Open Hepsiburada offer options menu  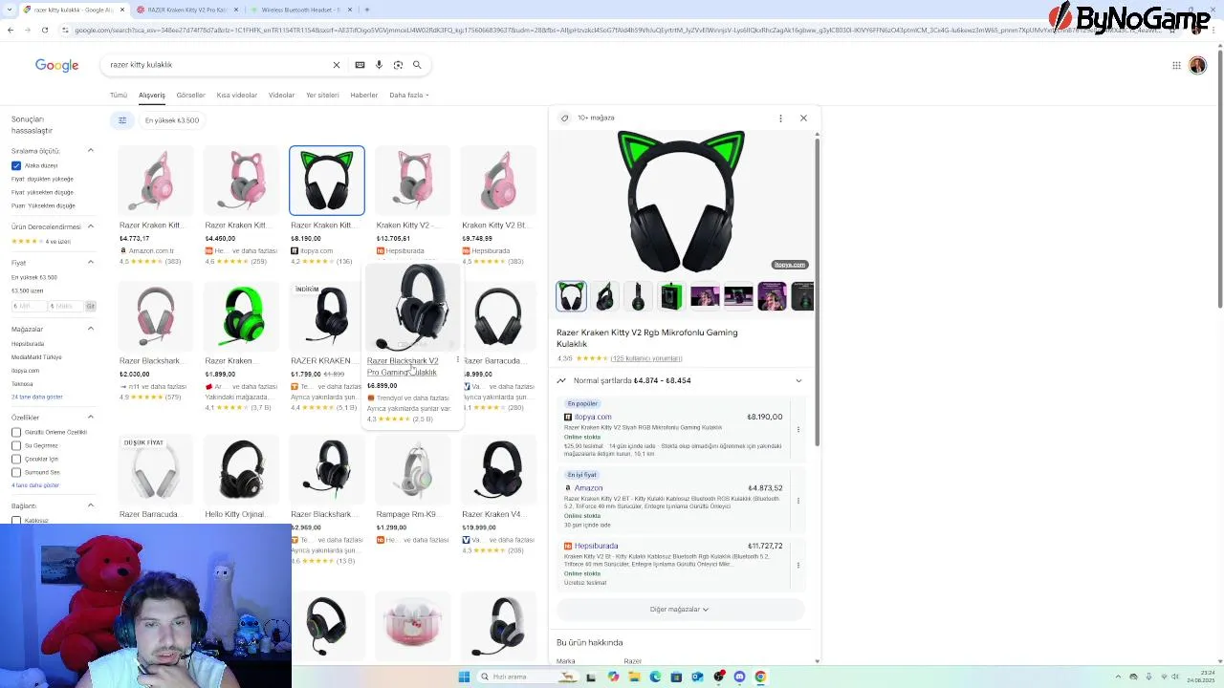(x=798, y=565)
